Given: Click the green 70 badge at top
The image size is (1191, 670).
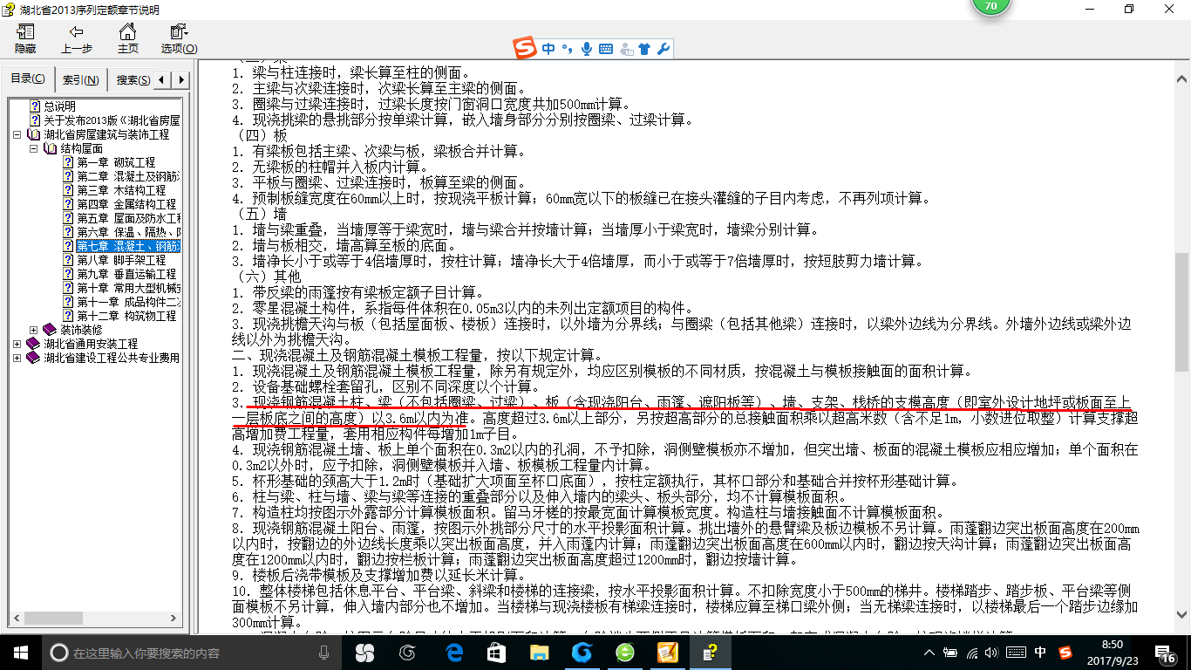Looking at the screenshot, I should point(990,8).
